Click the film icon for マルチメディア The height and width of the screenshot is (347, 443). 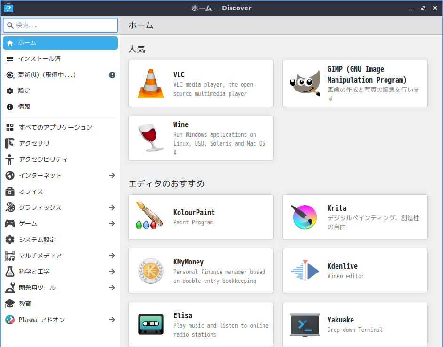tap(10, 256)
